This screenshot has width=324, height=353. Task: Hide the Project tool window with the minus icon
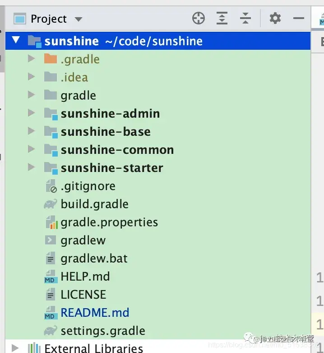[x=299, y=18]
